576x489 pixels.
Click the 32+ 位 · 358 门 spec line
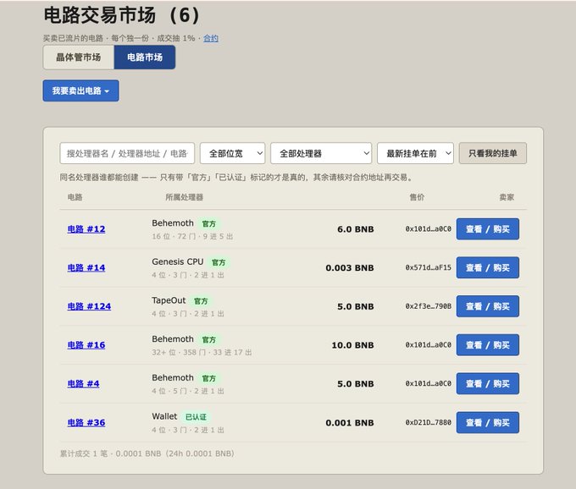pos(202,353)
